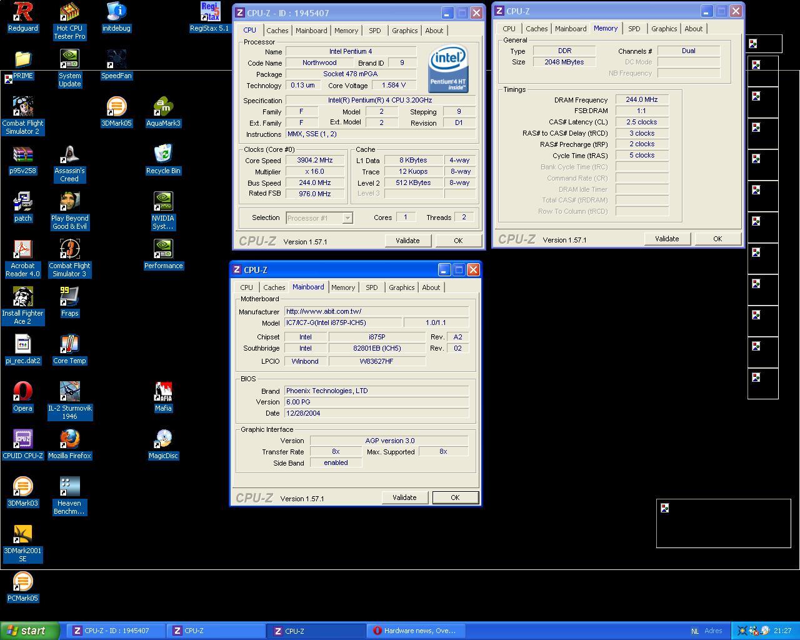Launch Combat Flight Simulator 3 shortcut
The width and height of the screenshot is (800, 640).
coord(69,259)
